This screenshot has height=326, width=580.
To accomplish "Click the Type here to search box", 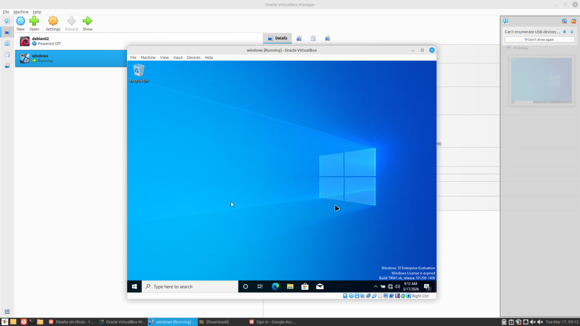I will pyautogui.click(x=190, y=286).
